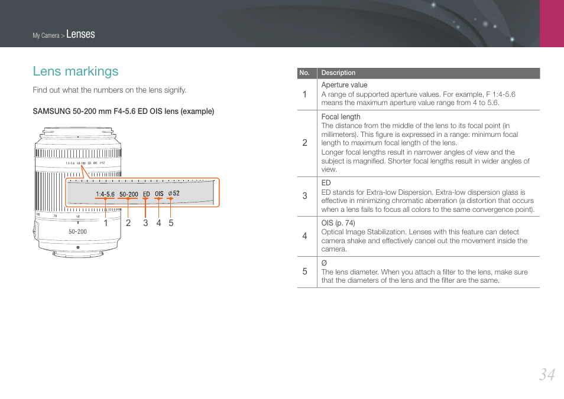The width and height of the screenshot is (564, 399).
Task: Click the 'No.' table column header
Action: pyautogui.click(x=304, y=73)
